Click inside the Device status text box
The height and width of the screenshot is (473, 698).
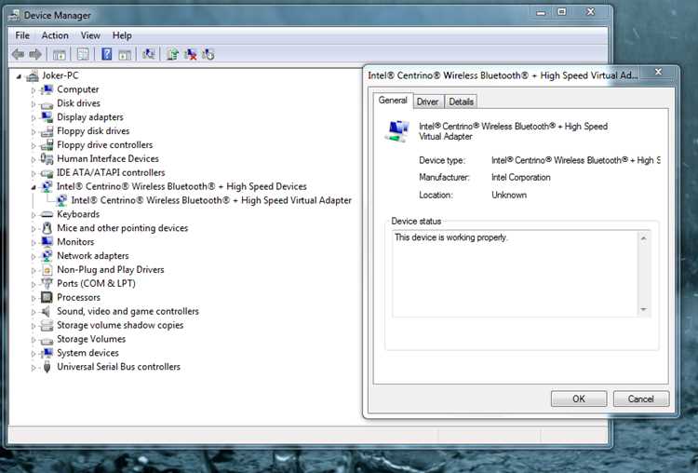[515, 274]
